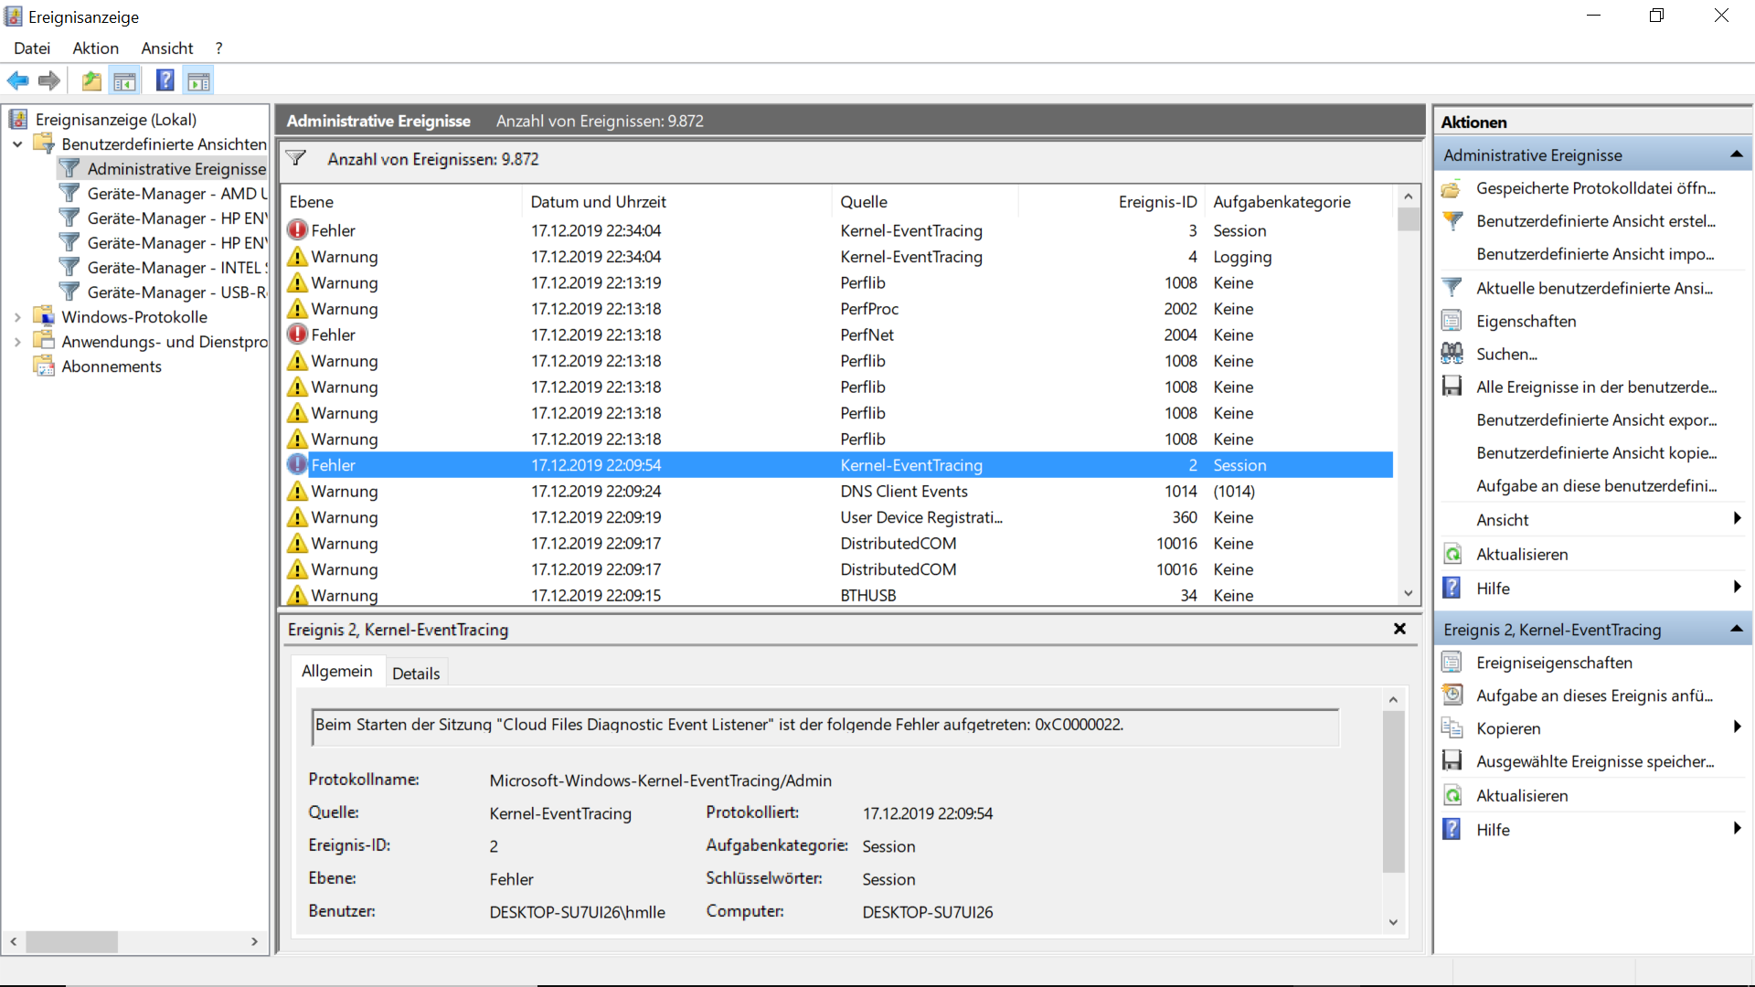
Task: Click the Eigenschaften icon in the Aktionen pane
Action: [x=1452, y=321]
